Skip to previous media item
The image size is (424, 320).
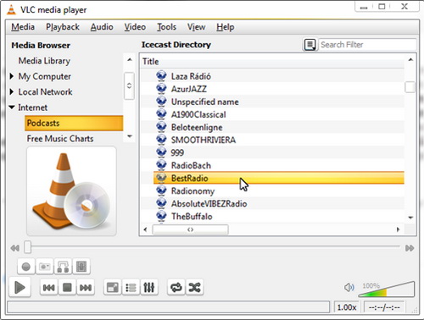click(x=48, y=287)
